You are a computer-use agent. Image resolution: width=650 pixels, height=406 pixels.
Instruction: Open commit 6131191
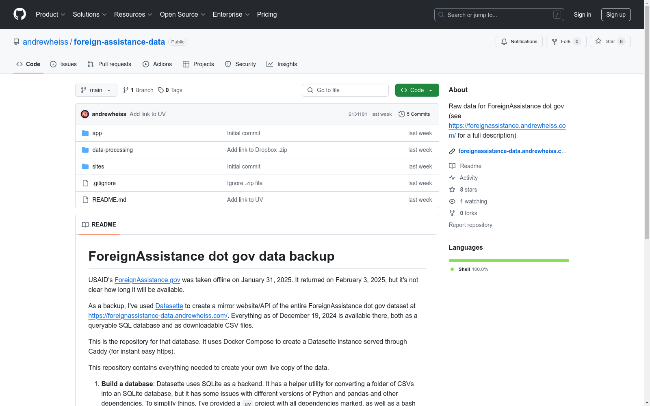(358, 114)
